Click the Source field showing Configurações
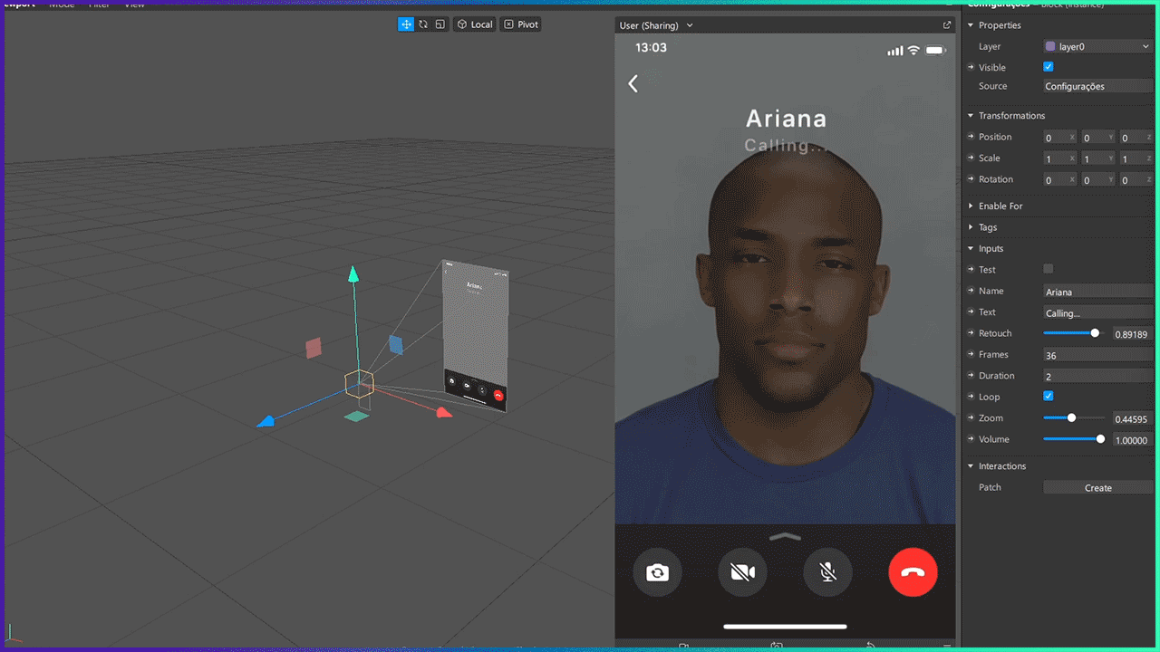This screenshot has width=1160, height=652. [1098, 86]
